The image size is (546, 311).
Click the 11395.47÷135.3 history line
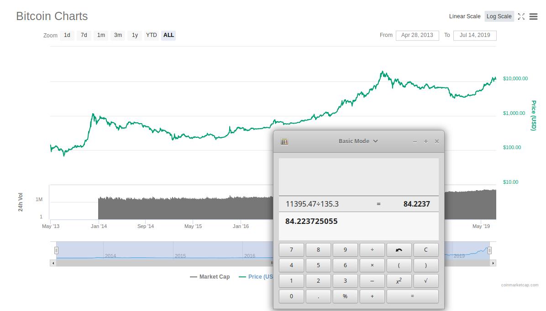(359, 204)
